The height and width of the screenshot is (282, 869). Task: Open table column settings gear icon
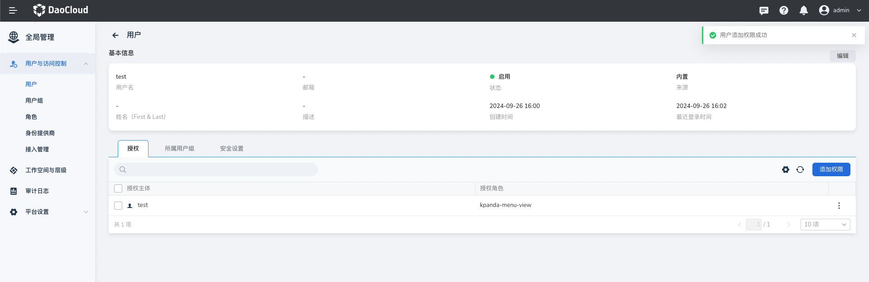tap(785, 169)
